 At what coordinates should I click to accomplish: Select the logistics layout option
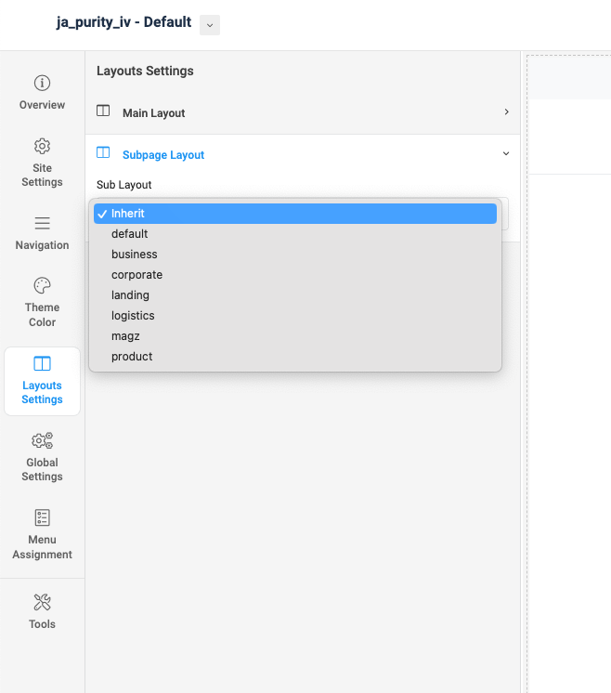(133, 316)
